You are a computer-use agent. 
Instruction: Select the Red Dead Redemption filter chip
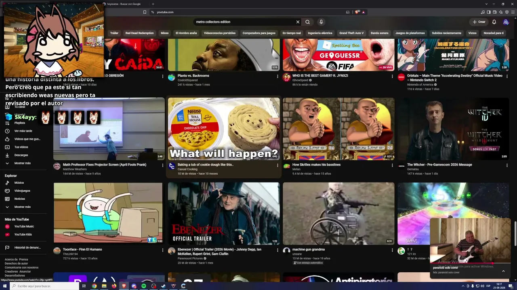pyautogui.click(x=139, y=33)
